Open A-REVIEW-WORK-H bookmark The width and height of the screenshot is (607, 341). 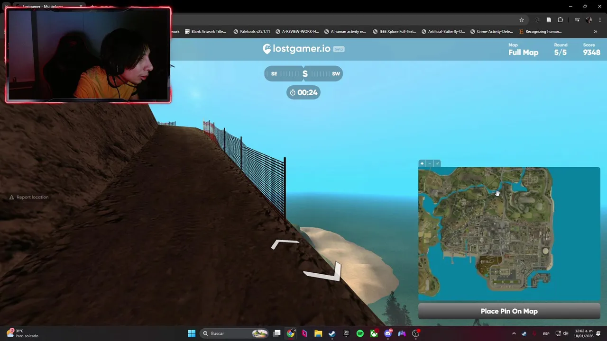click(x=296, y=32)
